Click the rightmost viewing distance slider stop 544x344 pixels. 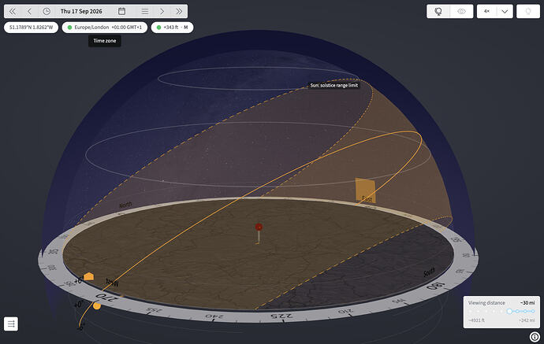533,311
